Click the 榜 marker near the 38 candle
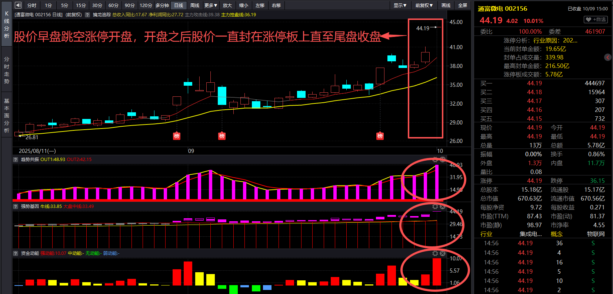613x294 pixels. coord(380,136)
